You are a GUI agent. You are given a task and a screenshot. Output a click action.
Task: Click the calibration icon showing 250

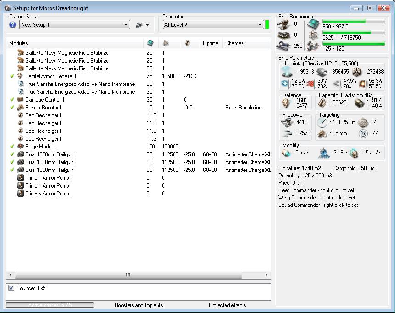(x=283, y=46)
